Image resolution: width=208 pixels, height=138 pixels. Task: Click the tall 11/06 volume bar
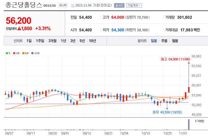[x=189, y=125]
